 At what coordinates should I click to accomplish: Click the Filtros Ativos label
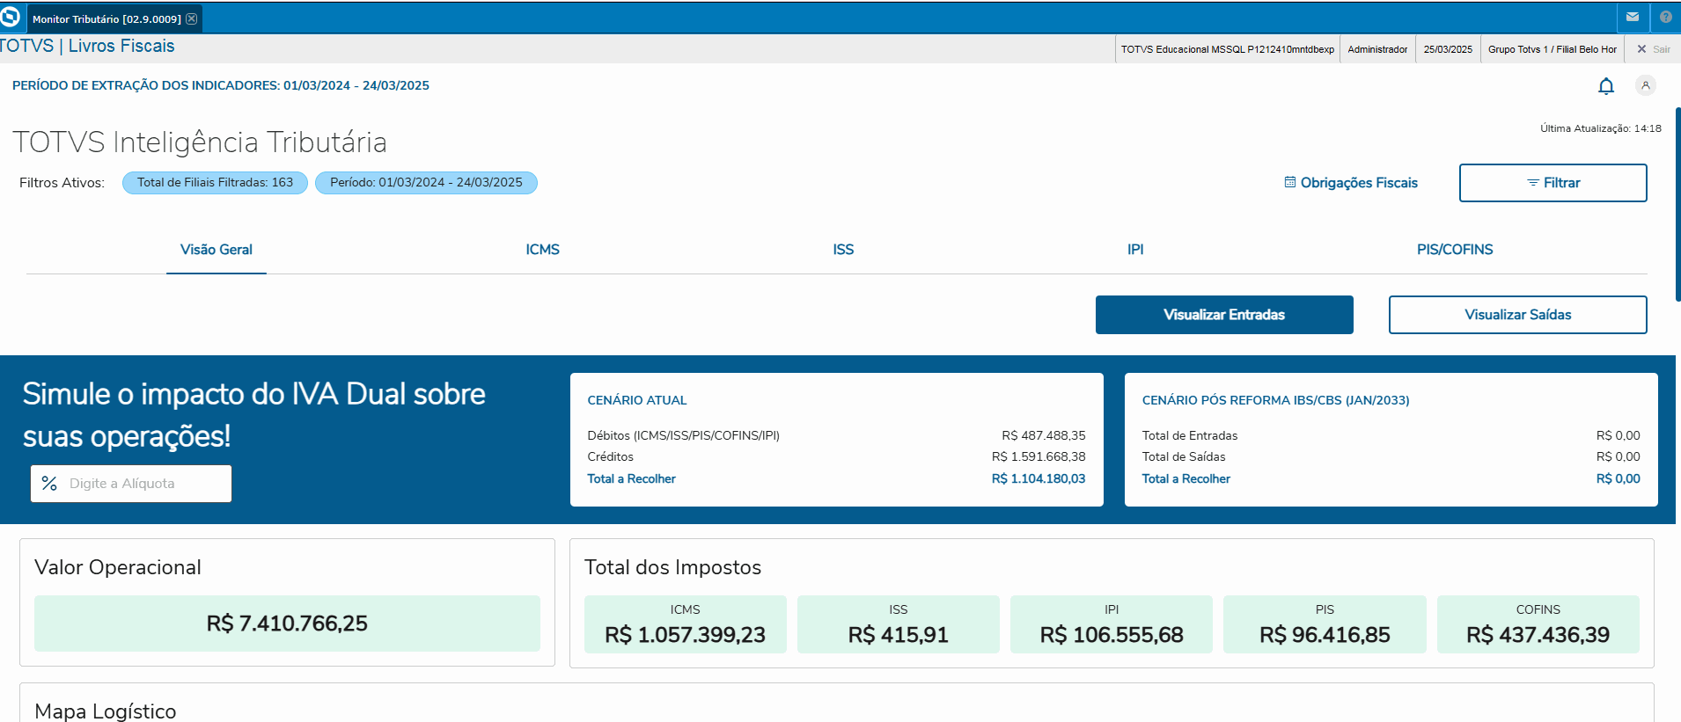coord(62,183)
